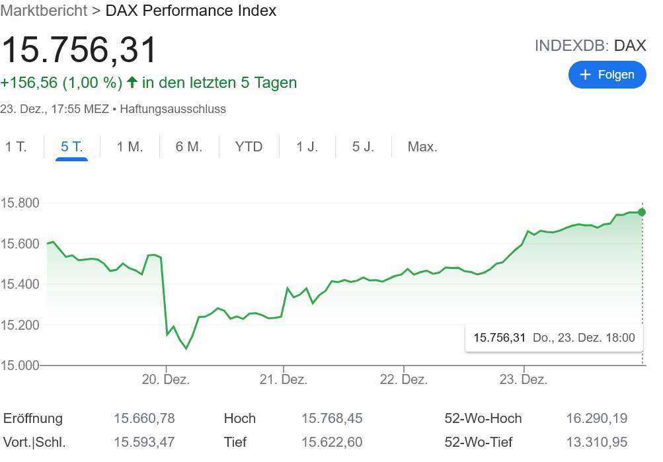
Task: Click the plus icon on Folgen button
Action: [x=585, y=75]
